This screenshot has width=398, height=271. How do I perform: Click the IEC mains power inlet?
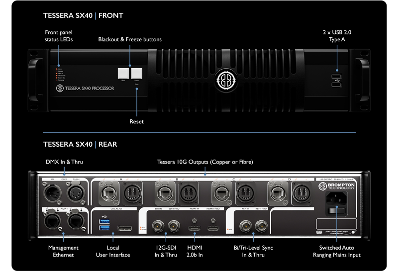(x=336, y=198)
